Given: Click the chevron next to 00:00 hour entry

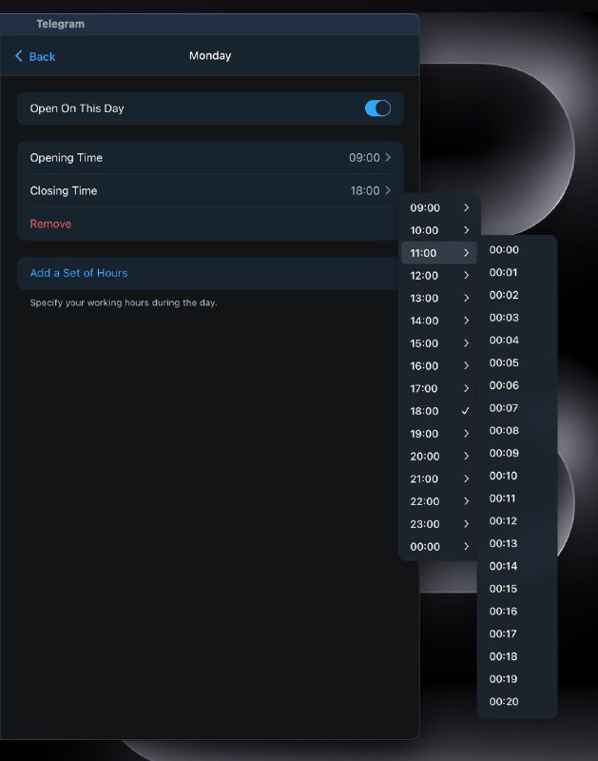Looking at the screenshot, I should click(x=466, y=546).
